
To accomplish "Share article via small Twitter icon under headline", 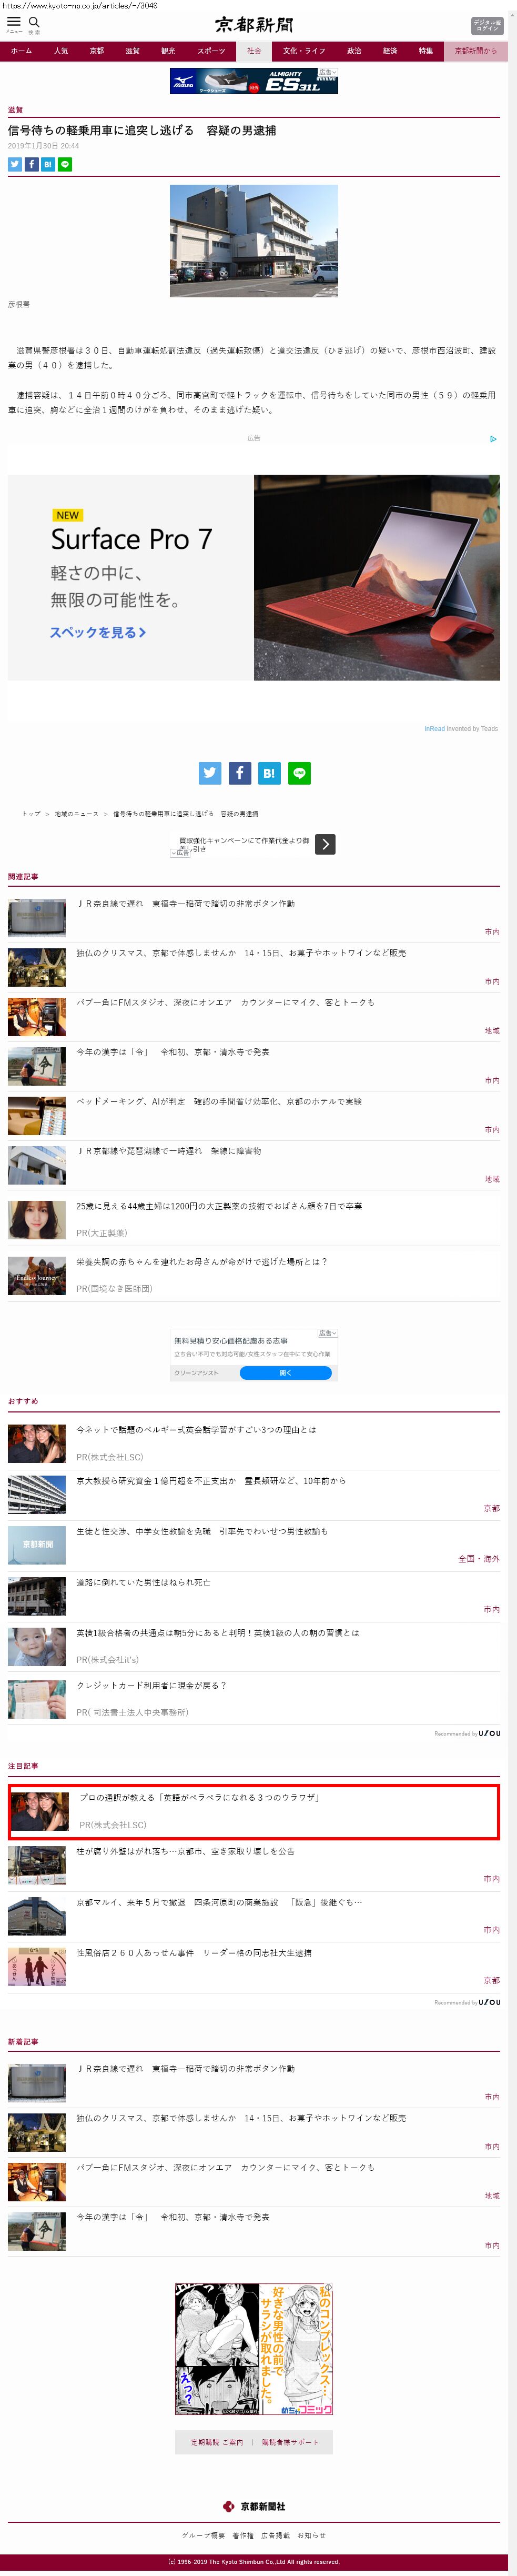I will 15,164.
